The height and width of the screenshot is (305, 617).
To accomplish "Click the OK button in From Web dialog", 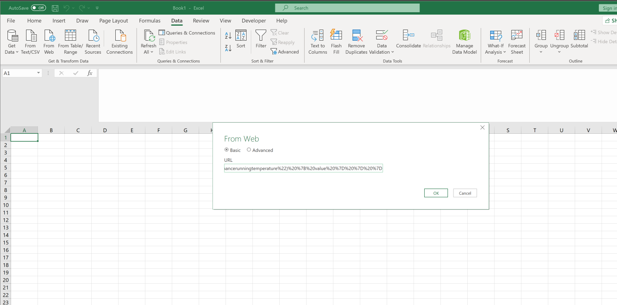I will click(x=436, y=193).
